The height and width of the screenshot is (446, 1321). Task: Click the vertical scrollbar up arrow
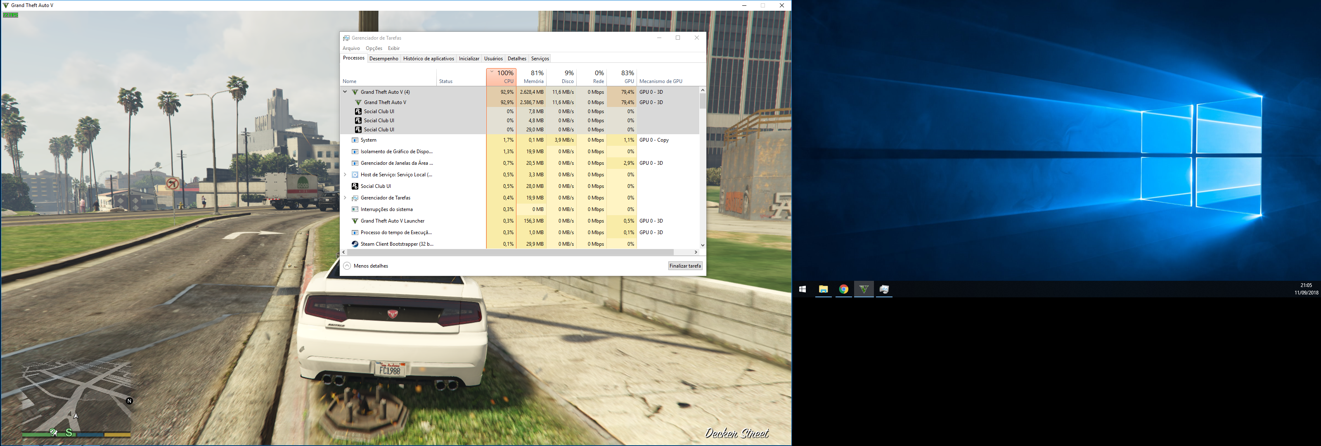coord(703,90)
